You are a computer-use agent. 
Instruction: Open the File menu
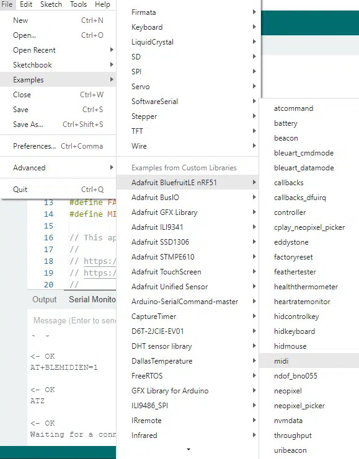tap(7, 4)
